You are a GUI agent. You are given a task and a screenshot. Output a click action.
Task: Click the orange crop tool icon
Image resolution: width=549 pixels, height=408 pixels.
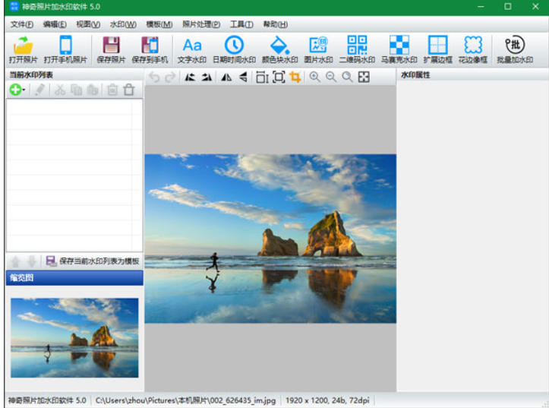point(295,77)
